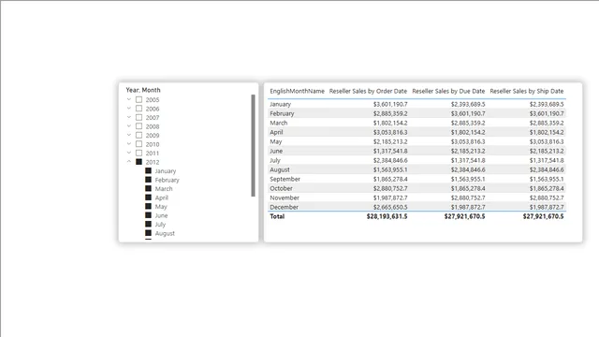Viewport: 599px width, 337px height.
Task: Expand the 2005 year node
Action: (129, 99)
